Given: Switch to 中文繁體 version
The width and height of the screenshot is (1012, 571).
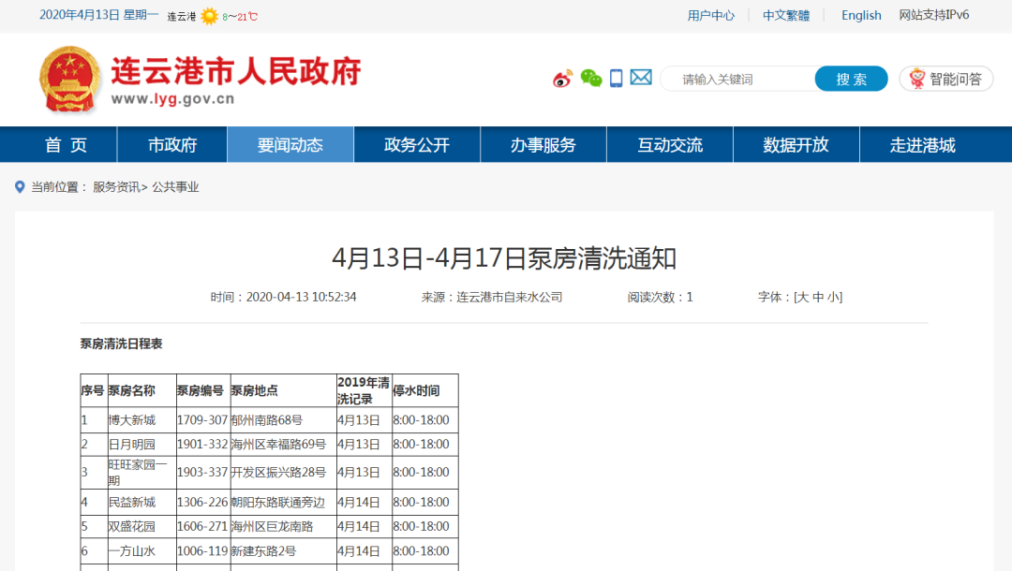Looking at the screenshot, I should pyautogui.click(x=786, y=16).
